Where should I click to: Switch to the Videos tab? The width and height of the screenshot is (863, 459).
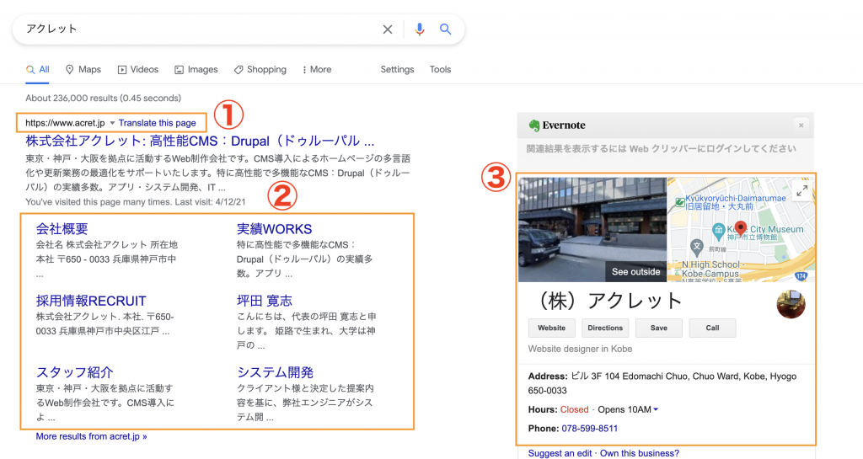137,70
